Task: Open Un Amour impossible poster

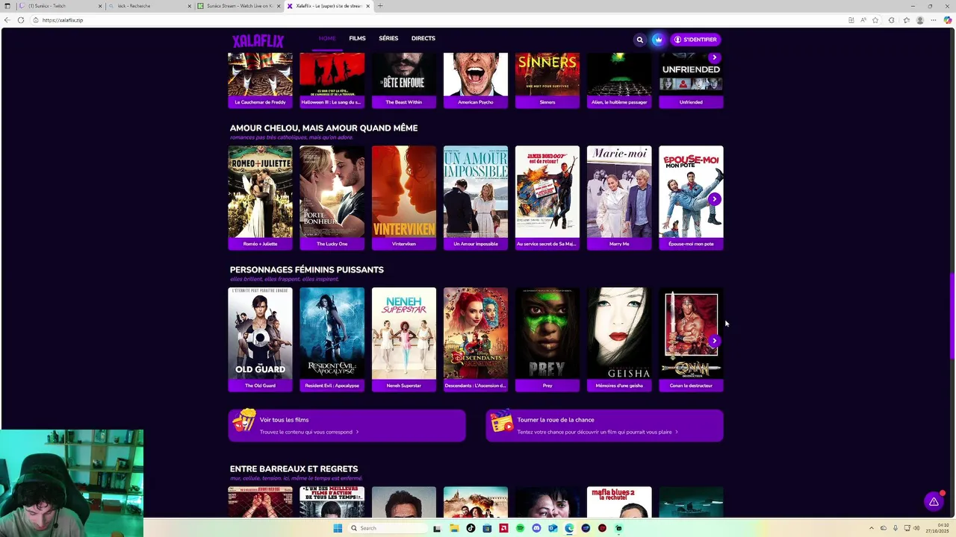Action: (x=475, y=192)
